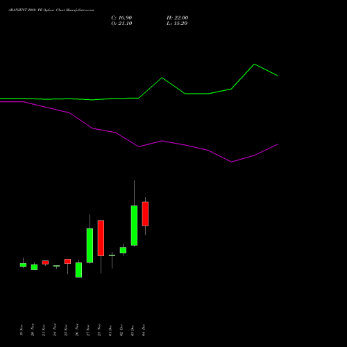Select the ADANIENT PE Options chart title
This screenshot has width=347, height=347.
click(51, 10)
